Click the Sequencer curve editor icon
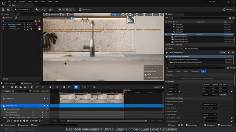 [94, 87]
